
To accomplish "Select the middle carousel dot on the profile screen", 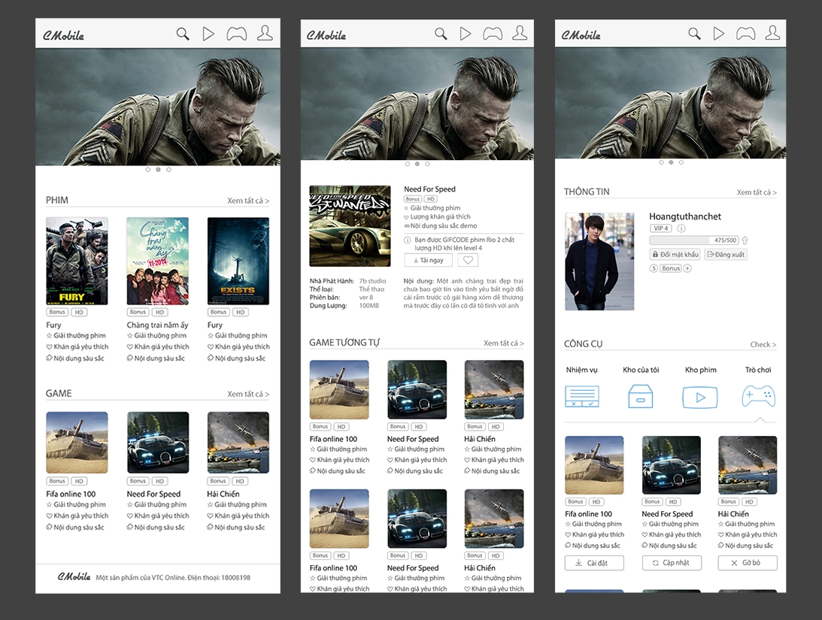I will [671, 162].
